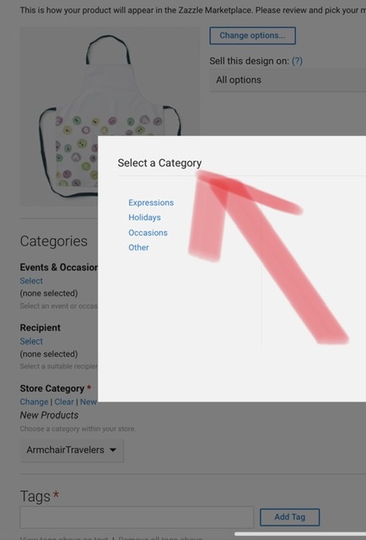Click the ArmchairTravelers dropdown arrow

click(x=113, y=450)
